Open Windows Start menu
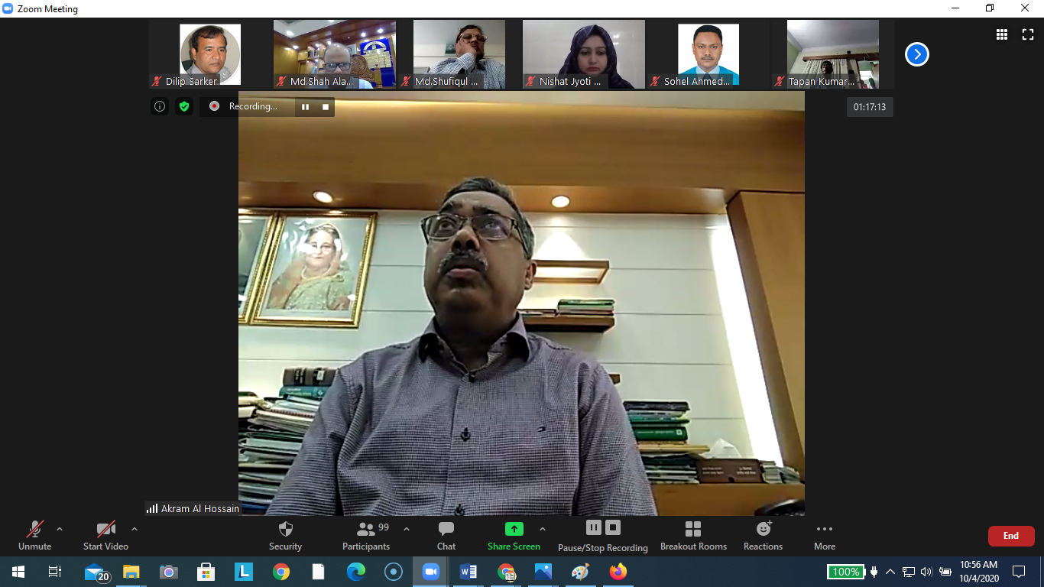This screenshot has height=587, width=1044. click(x=18, y=572)
